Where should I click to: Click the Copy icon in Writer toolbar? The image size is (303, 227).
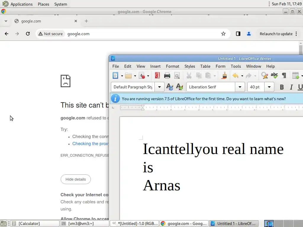coord(199,75)
